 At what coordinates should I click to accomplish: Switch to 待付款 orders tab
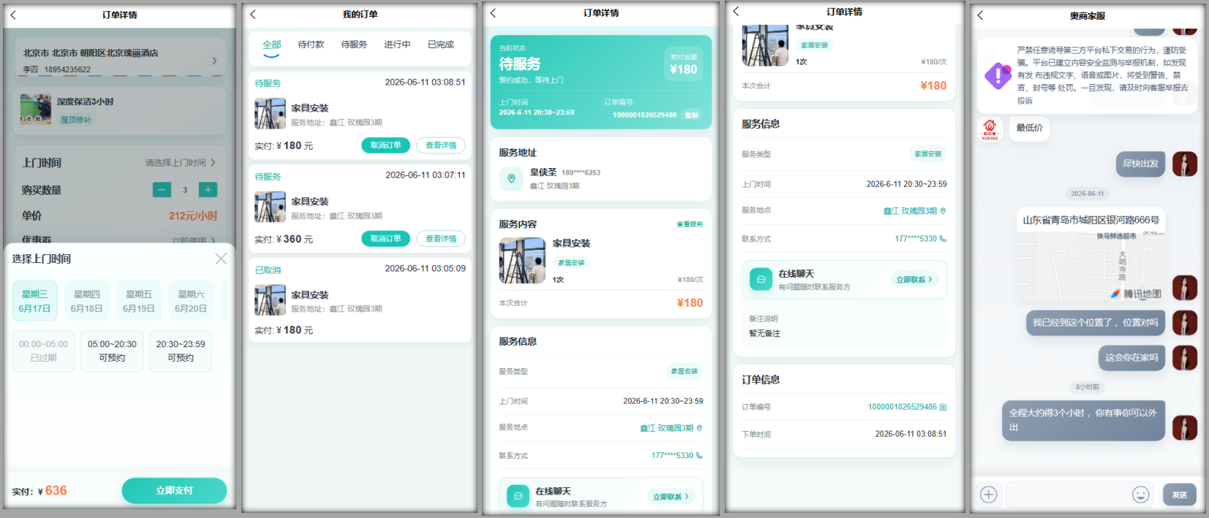point(311,45)
